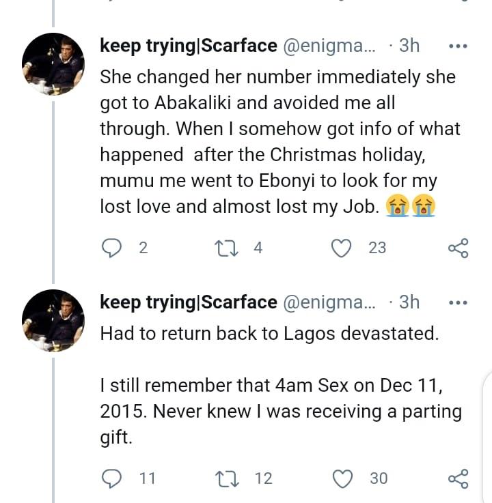Open the 3h timestamp of Lagos tweet

click(x=409, y=302)
